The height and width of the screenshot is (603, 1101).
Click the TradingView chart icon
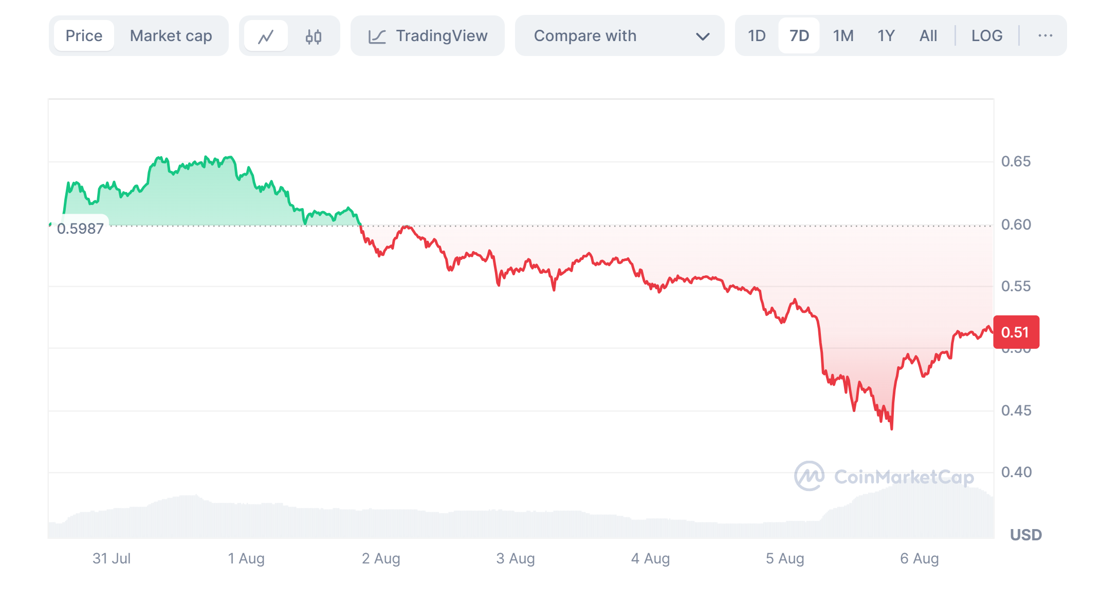coord(377,36)
